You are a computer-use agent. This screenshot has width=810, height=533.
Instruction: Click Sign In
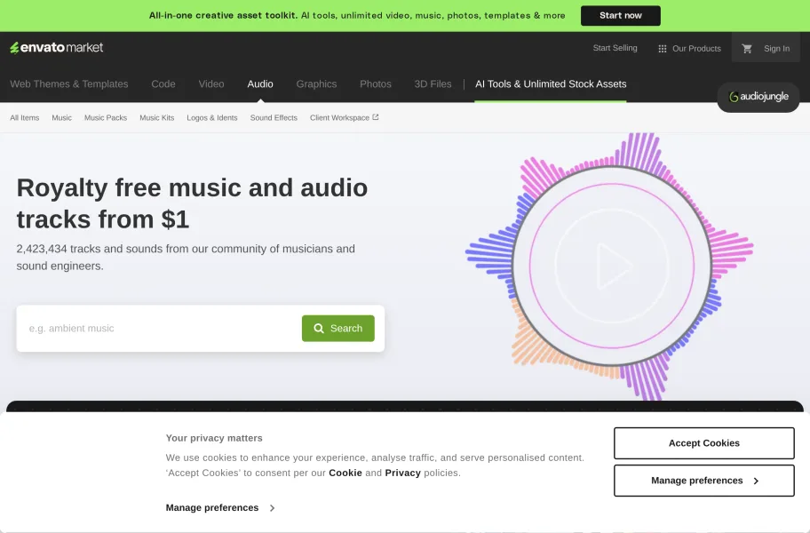point(776,49)
